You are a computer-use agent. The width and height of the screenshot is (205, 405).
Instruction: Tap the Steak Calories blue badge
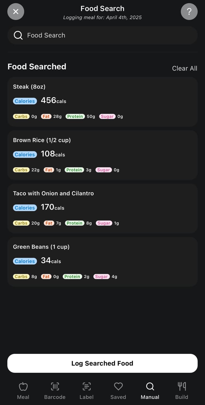click(x=25, y=101)
